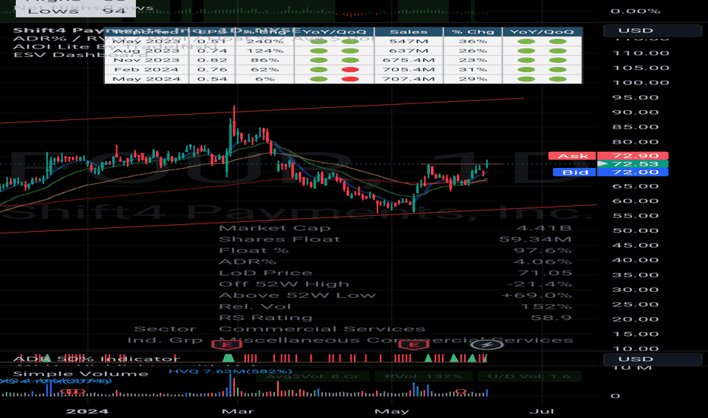Click the red QoQ dot in May 2024 row

[350, 79]
